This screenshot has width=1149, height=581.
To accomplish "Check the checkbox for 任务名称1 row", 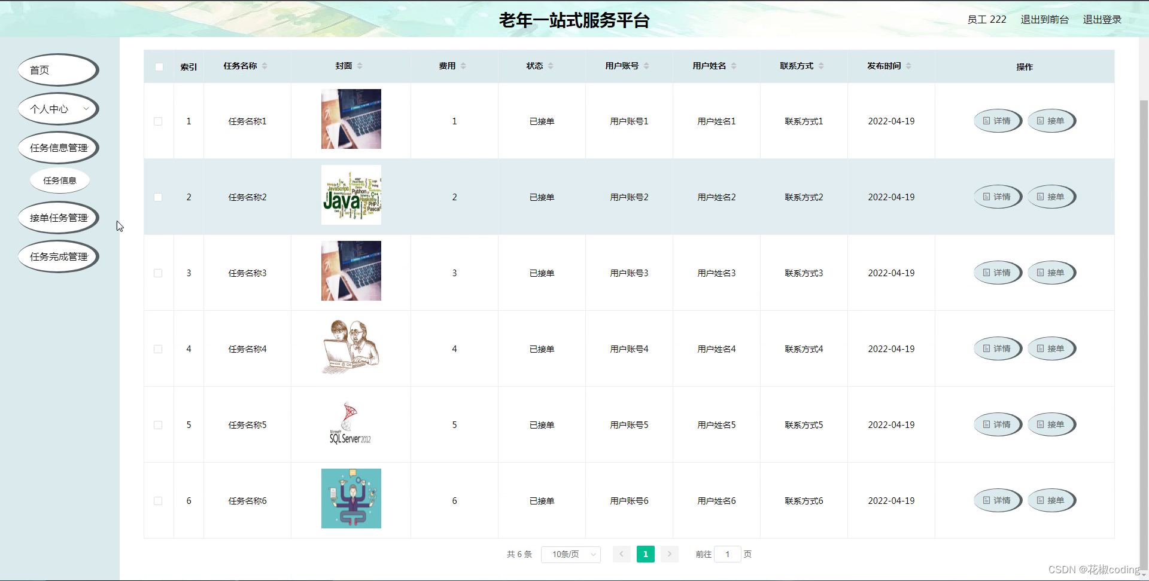I will 159,121.
